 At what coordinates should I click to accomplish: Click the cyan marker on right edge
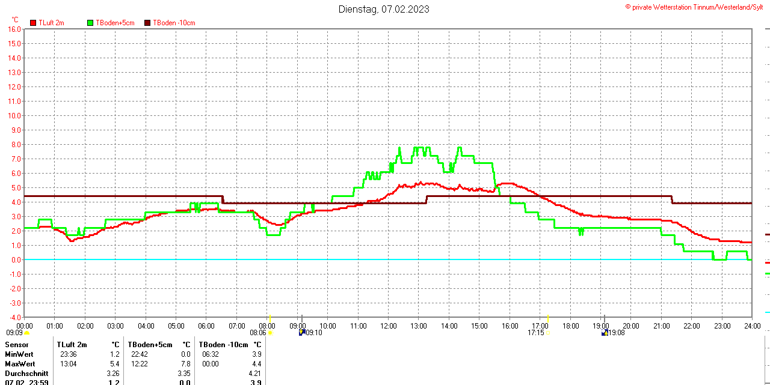tap(767, 312)
